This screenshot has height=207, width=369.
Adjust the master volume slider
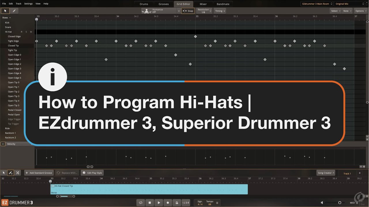click(x=335, y=203)
